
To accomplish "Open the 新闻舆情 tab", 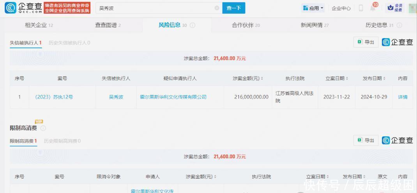I will click(x=315, y=25).
